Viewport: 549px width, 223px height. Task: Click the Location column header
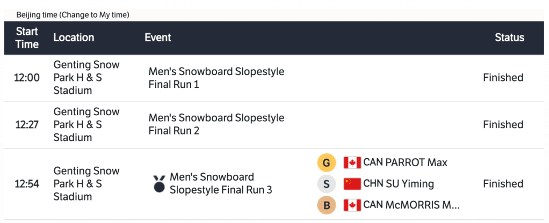click(74, 38)
